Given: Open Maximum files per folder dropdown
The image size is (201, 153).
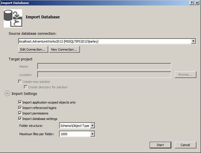Looking at the screenshot, I should coord(92,134).
